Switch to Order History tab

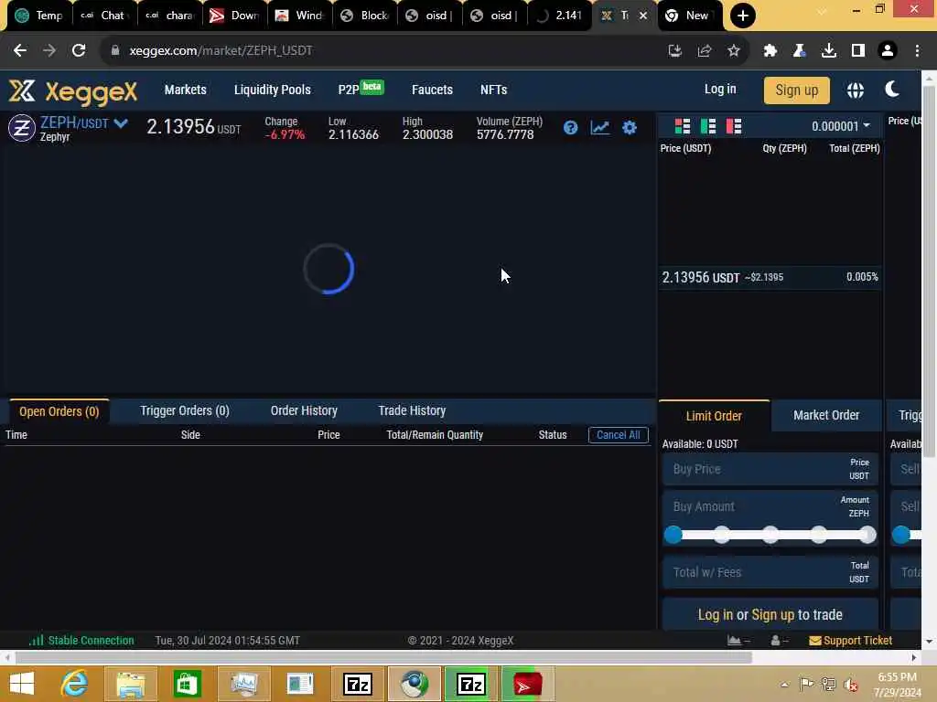pos(304,410)
